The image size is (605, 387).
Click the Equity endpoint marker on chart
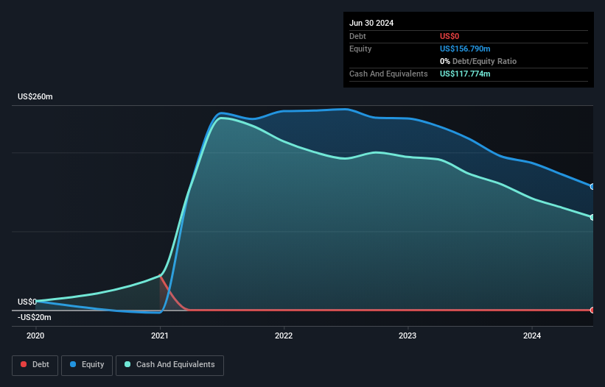(x=592, y=187)
